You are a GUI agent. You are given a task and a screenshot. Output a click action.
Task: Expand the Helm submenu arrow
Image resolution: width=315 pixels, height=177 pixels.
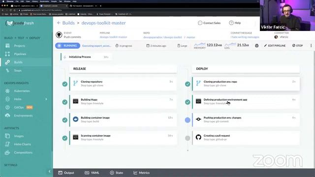click(x=46, y=99)
